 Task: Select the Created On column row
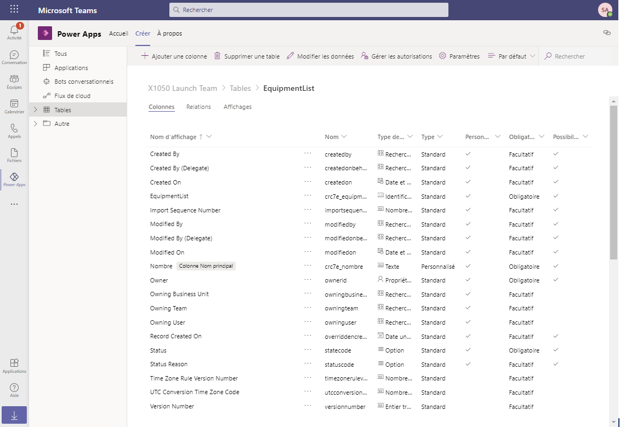[x=368, y=182]
